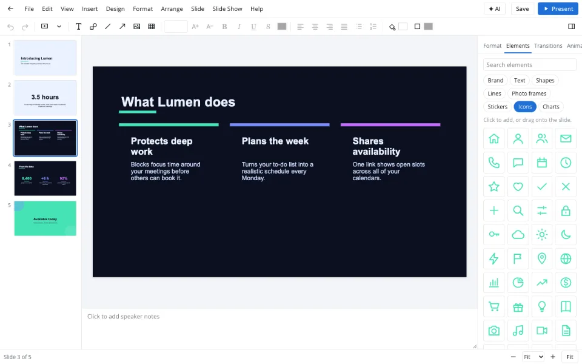Increase font size
The image size is (582, 364).
point(195,26)
